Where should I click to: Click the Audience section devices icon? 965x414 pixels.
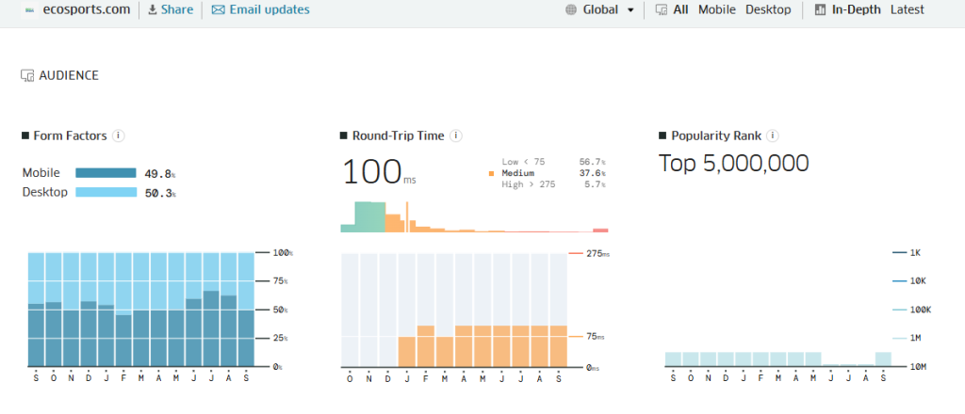(27, 75)
